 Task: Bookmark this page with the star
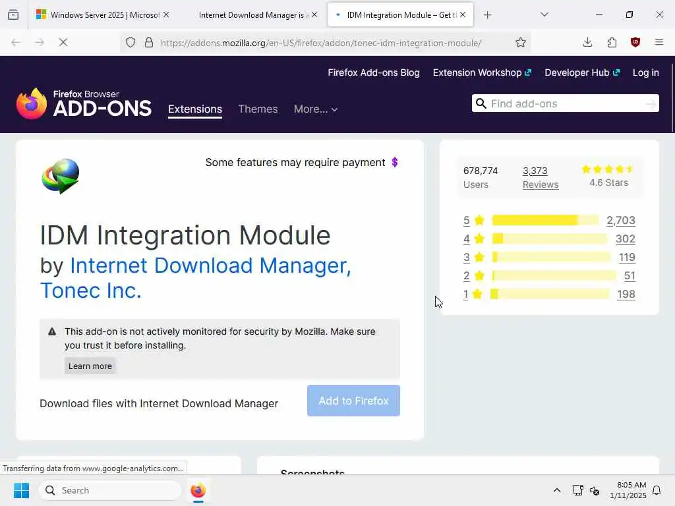(x=521, y=42)
